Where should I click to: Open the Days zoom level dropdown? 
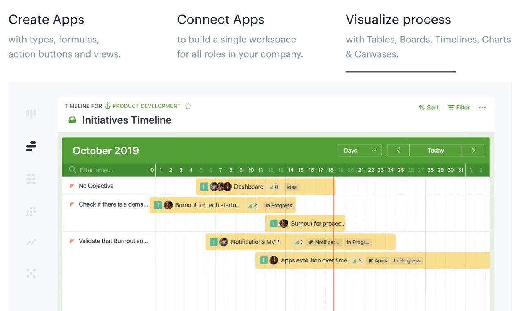(x=360, y=151)
